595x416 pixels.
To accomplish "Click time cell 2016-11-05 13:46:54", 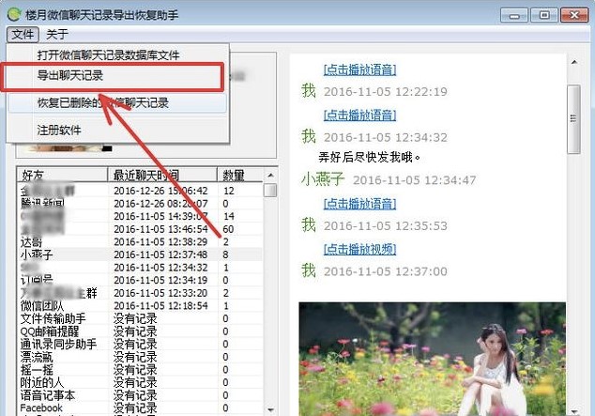I will coord(160,229).
